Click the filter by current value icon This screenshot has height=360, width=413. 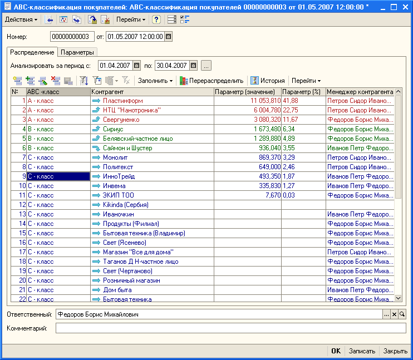point(97,81)
